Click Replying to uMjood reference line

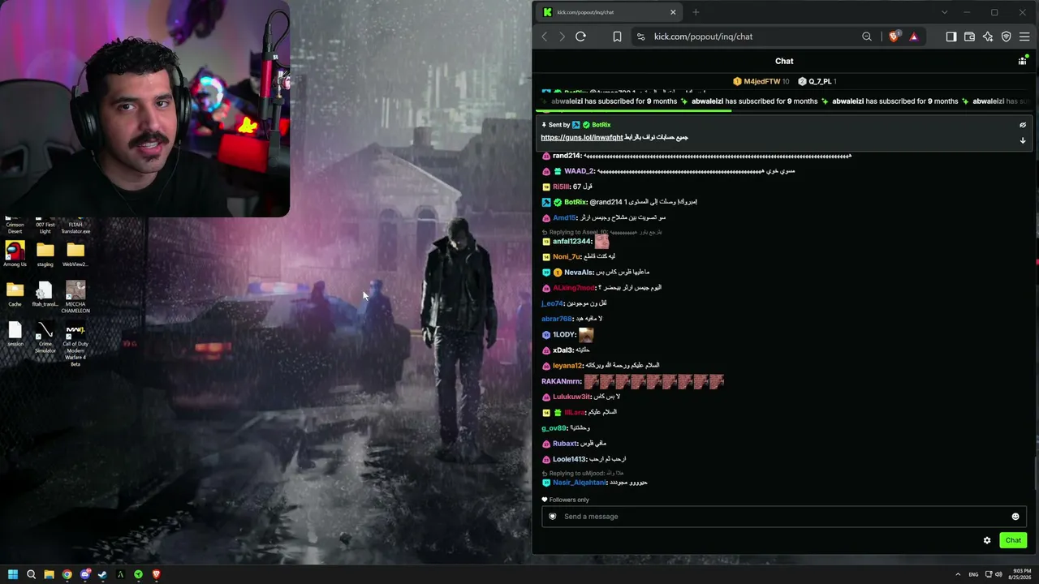coord(583,473)
